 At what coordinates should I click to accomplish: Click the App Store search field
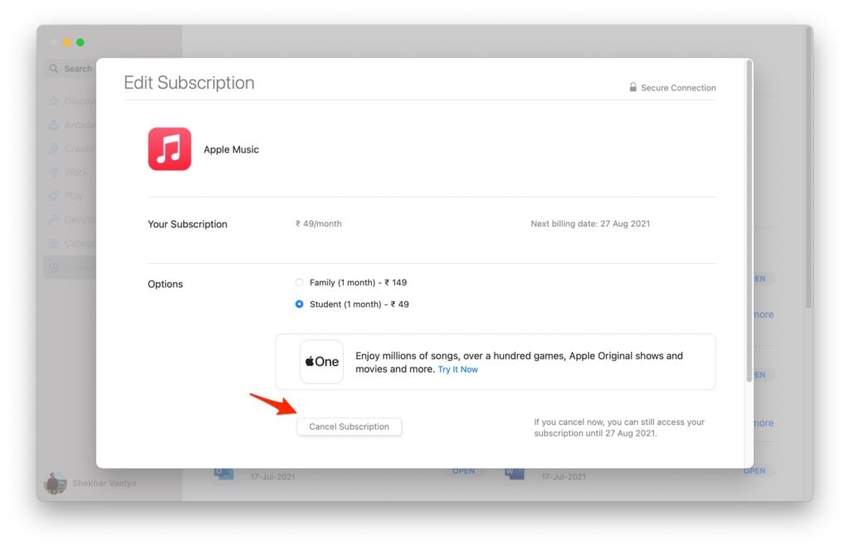71,69
